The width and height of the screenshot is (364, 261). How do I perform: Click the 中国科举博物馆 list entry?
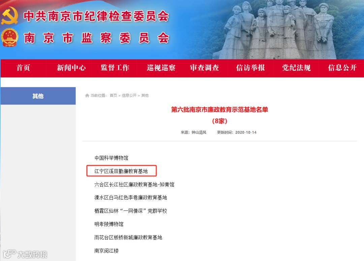pos(111,158)
